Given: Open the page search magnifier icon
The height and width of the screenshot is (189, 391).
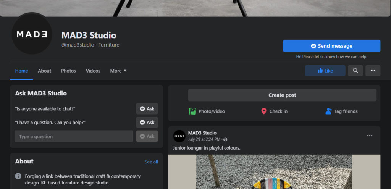Looking at the screenshot, I should pyautogui.click(x=355, y=71).
